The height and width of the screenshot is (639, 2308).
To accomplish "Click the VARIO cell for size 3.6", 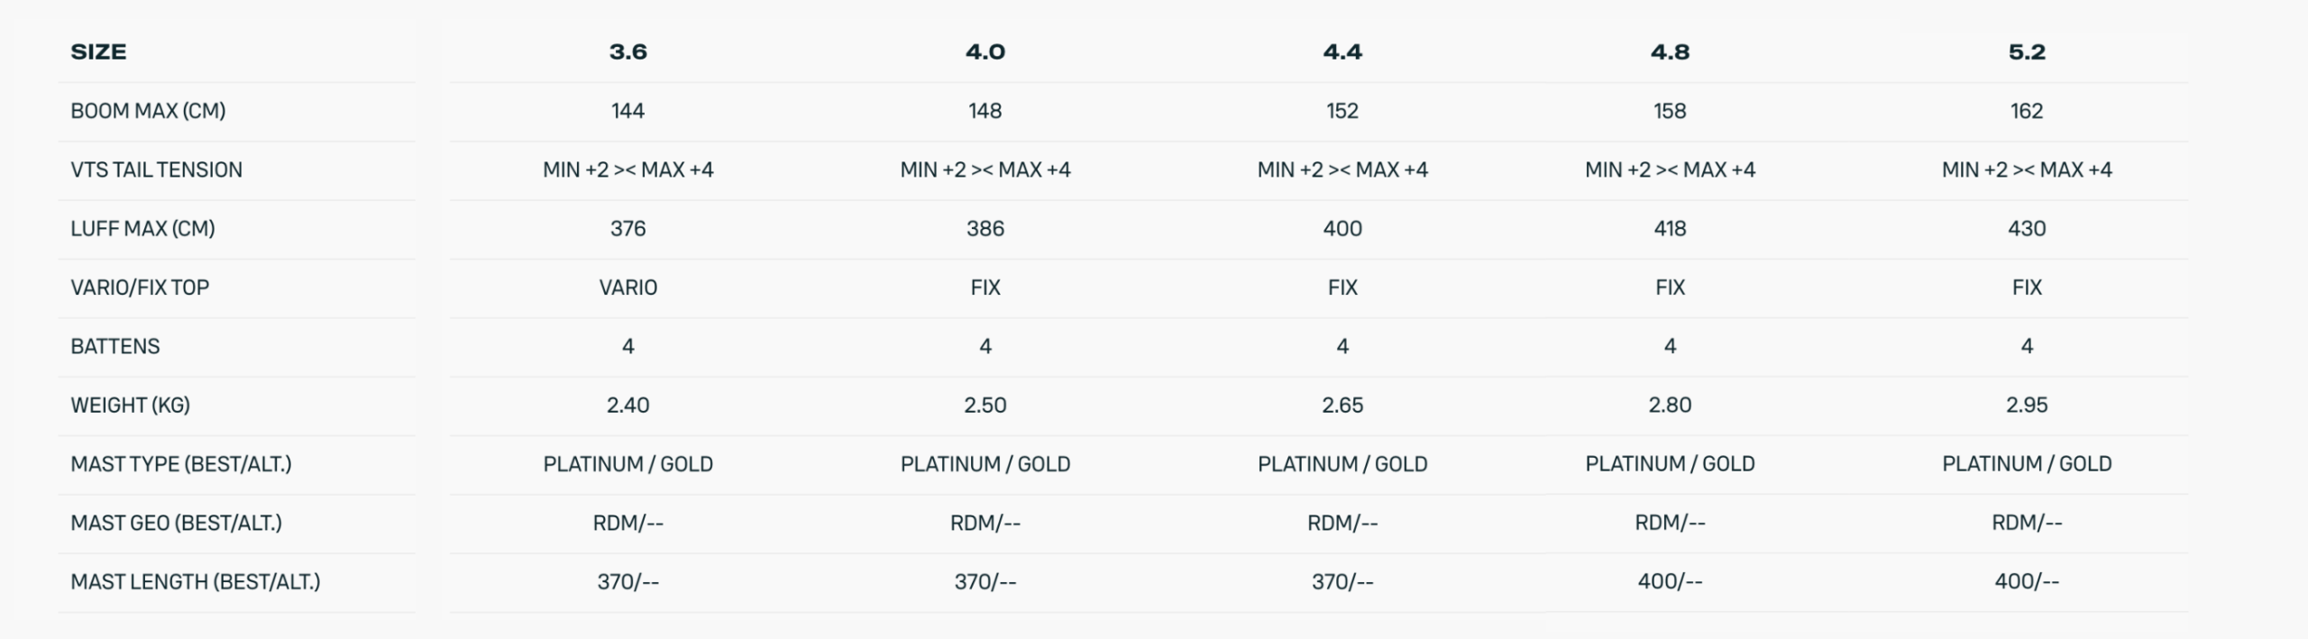I will coord(627,288).
